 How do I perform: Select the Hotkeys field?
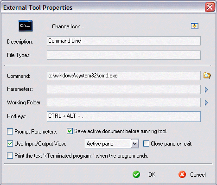pyautogui.click(x=124, y=116)
